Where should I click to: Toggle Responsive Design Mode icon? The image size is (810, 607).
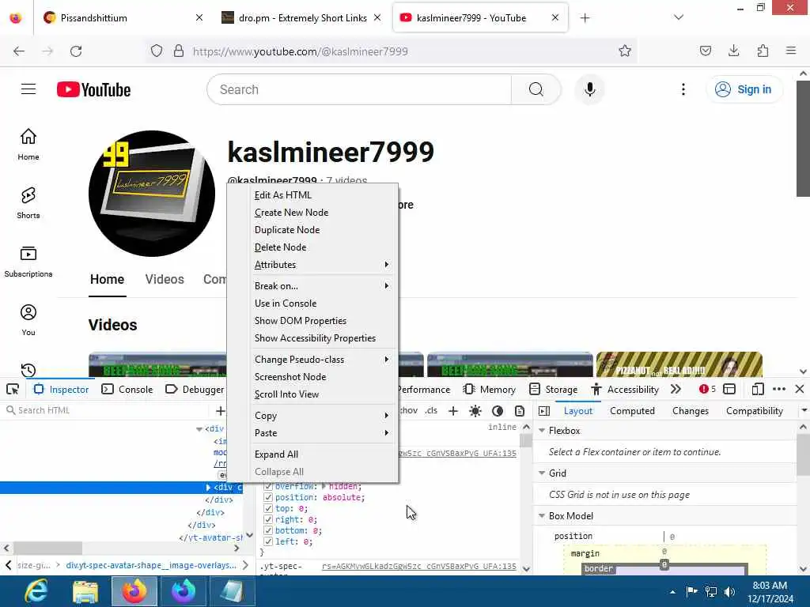coord(757,389)
